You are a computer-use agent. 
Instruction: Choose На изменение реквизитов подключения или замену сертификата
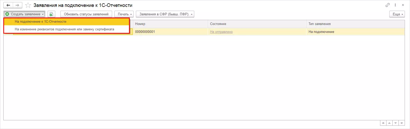coord(67,29)
